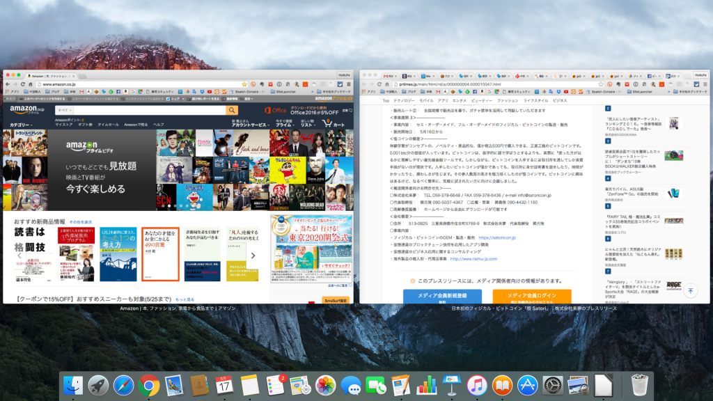Open Safari from the Dock

pyautogui.click(x=123, y=386)
